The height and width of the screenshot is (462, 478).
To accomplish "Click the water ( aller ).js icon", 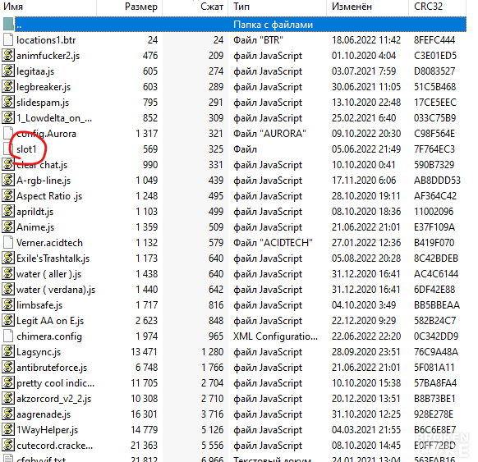I will click(8, 274).
